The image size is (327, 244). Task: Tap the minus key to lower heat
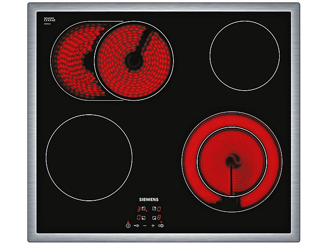pos(145,225)
